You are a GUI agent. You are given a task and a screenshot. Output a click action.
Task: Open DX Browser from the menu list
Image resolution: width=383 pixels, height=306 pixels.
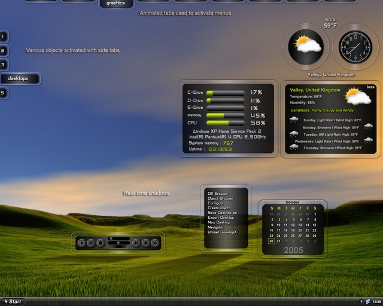coord(217,194)
